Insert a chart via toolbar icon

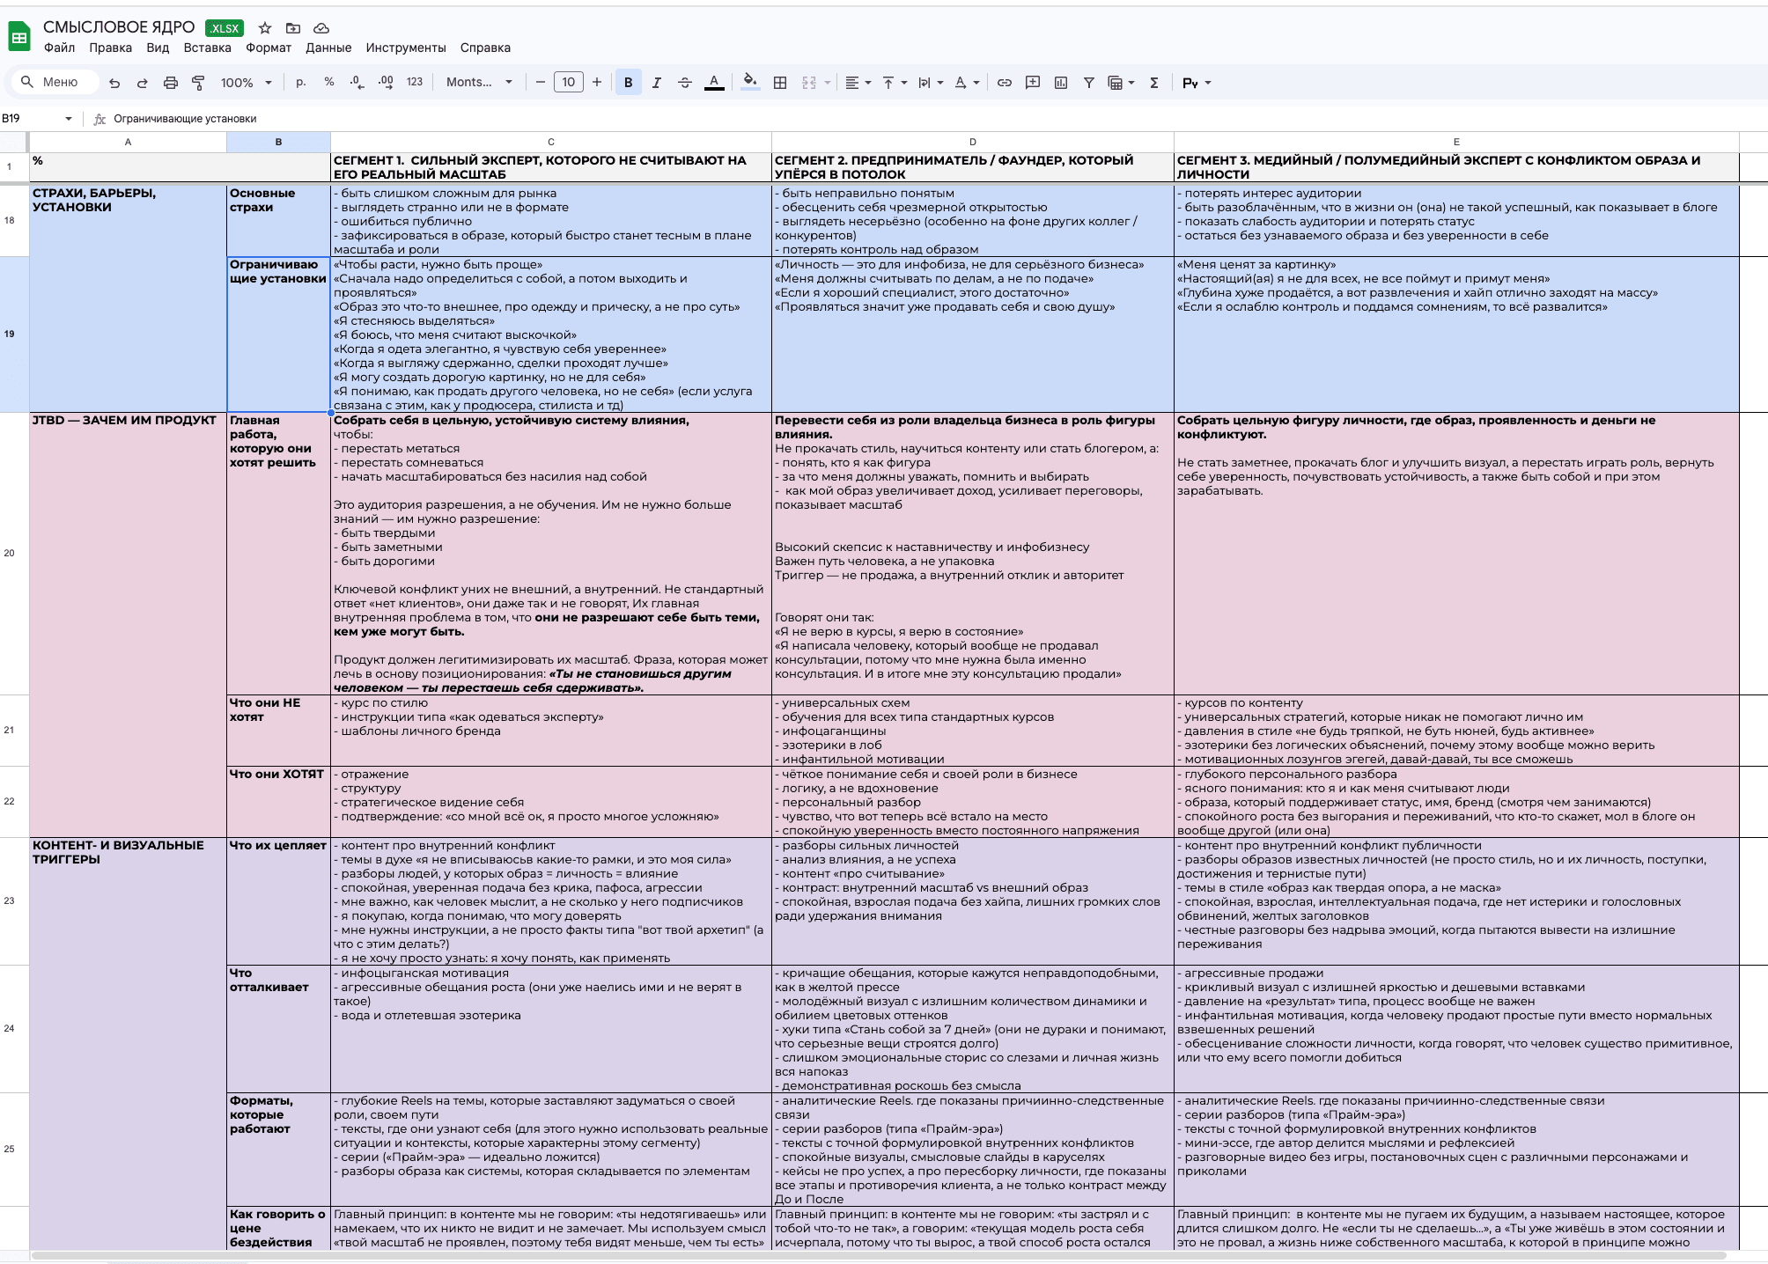(1061, 83)
